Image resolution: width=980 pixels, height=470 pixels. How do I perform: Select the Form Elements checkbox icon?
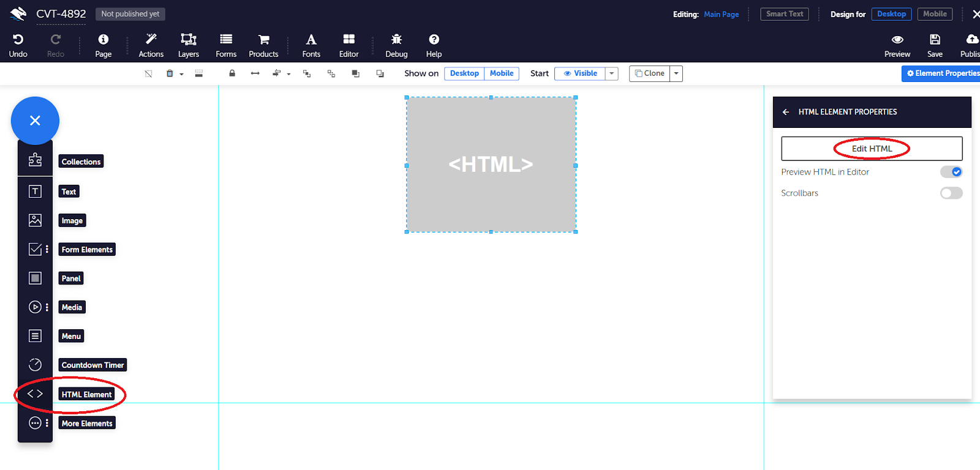coord(35,249)
